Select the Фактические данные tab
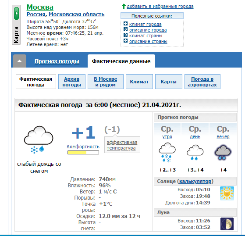The width and height of the screenshot is (245, 236). [x=121, y=61]
